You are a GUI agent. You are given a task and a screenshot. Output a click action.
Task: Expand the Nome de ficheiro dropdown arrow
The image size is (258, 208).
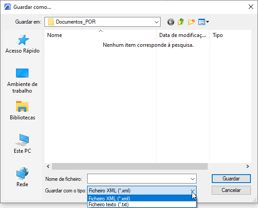[x=193, y=179]
